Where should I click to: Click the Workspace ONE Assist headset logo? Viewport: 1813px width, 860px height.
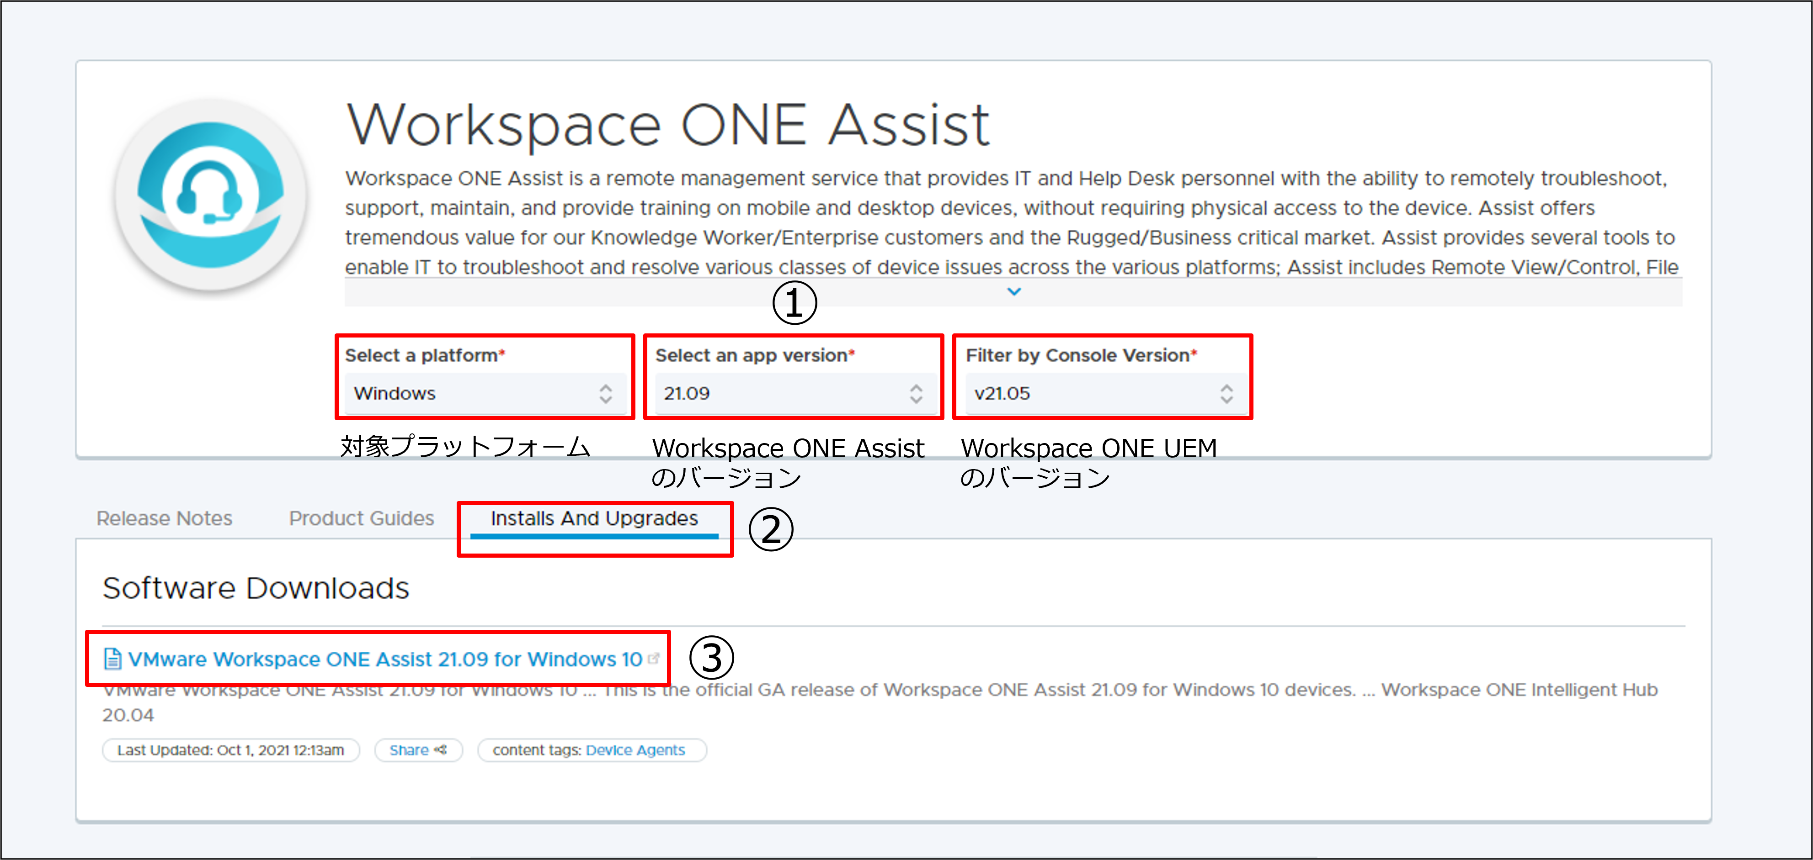click(x=210, y=195)
